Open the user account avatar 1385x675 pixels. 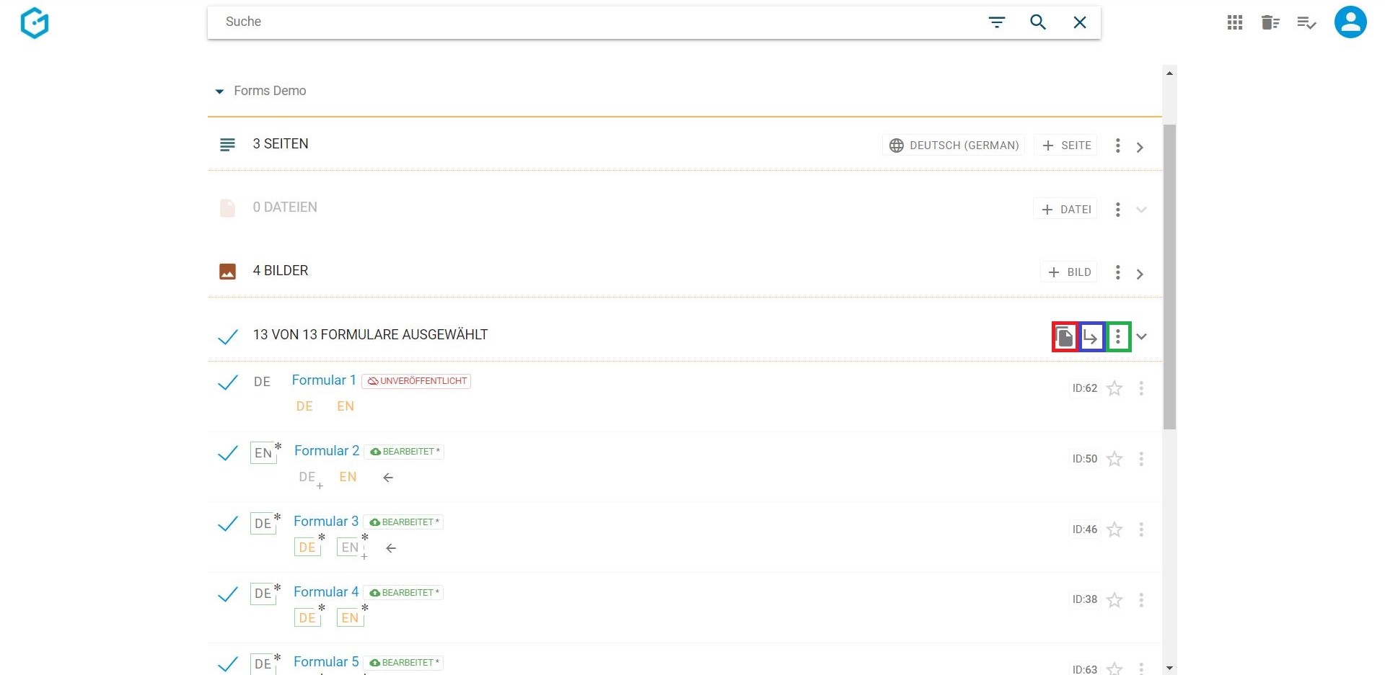click(x=1350, y=22)
